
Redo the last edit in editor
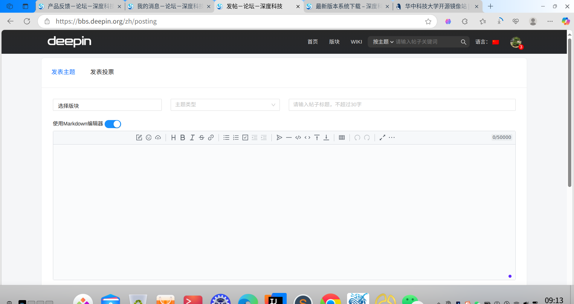click(367, 137)
